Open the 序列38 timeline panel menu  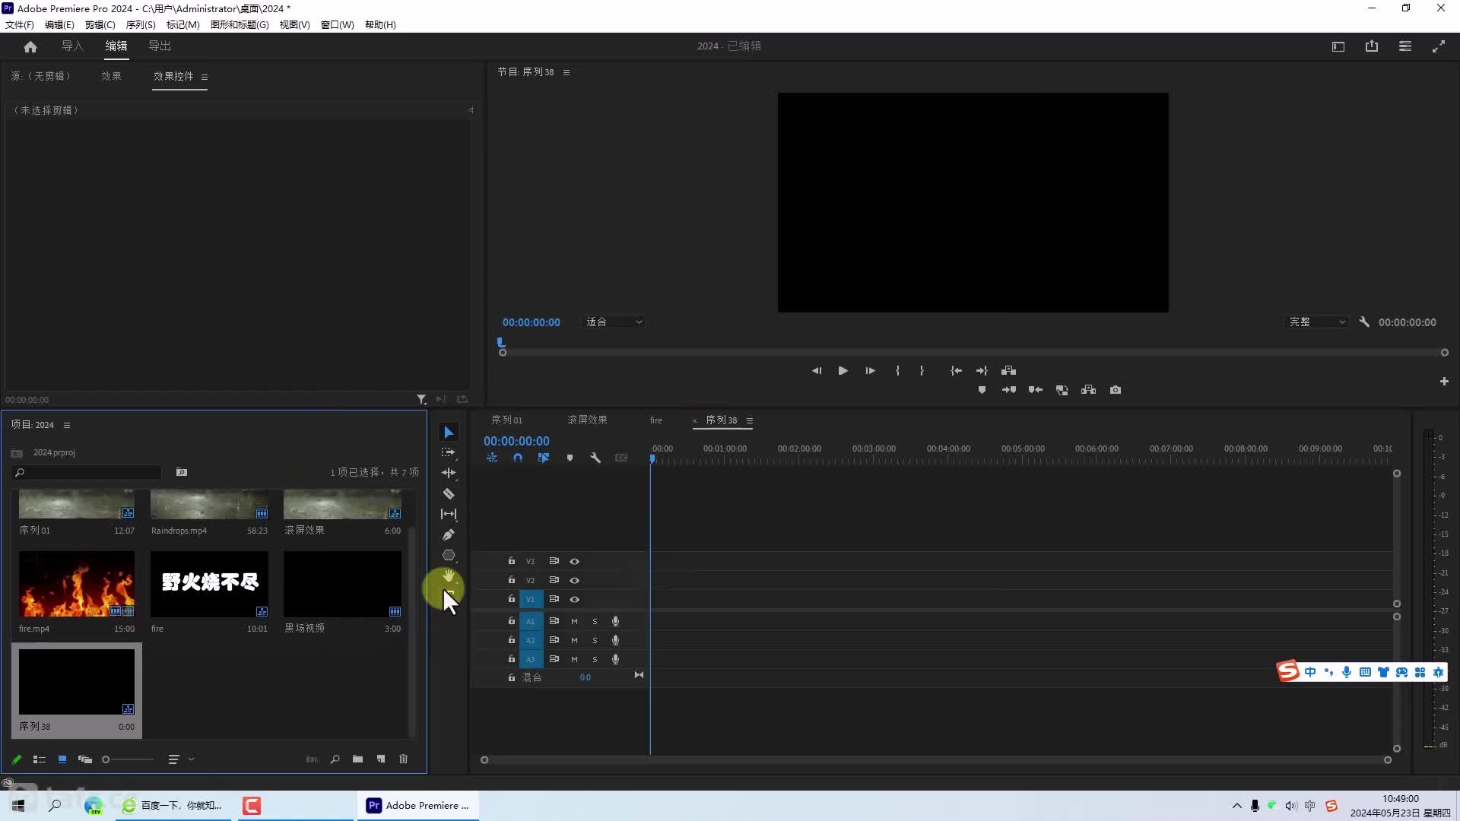pyautogui.click(x=750, y=420)
